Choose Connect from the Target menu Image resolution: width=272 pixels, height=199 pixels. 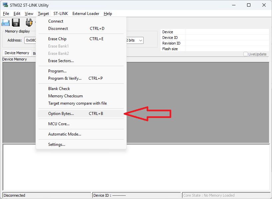tap(81, 21)
